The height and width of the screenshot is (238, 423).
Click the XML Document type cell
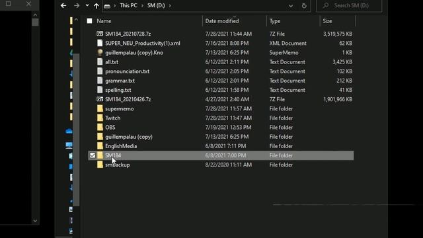[x=288, y=43]
